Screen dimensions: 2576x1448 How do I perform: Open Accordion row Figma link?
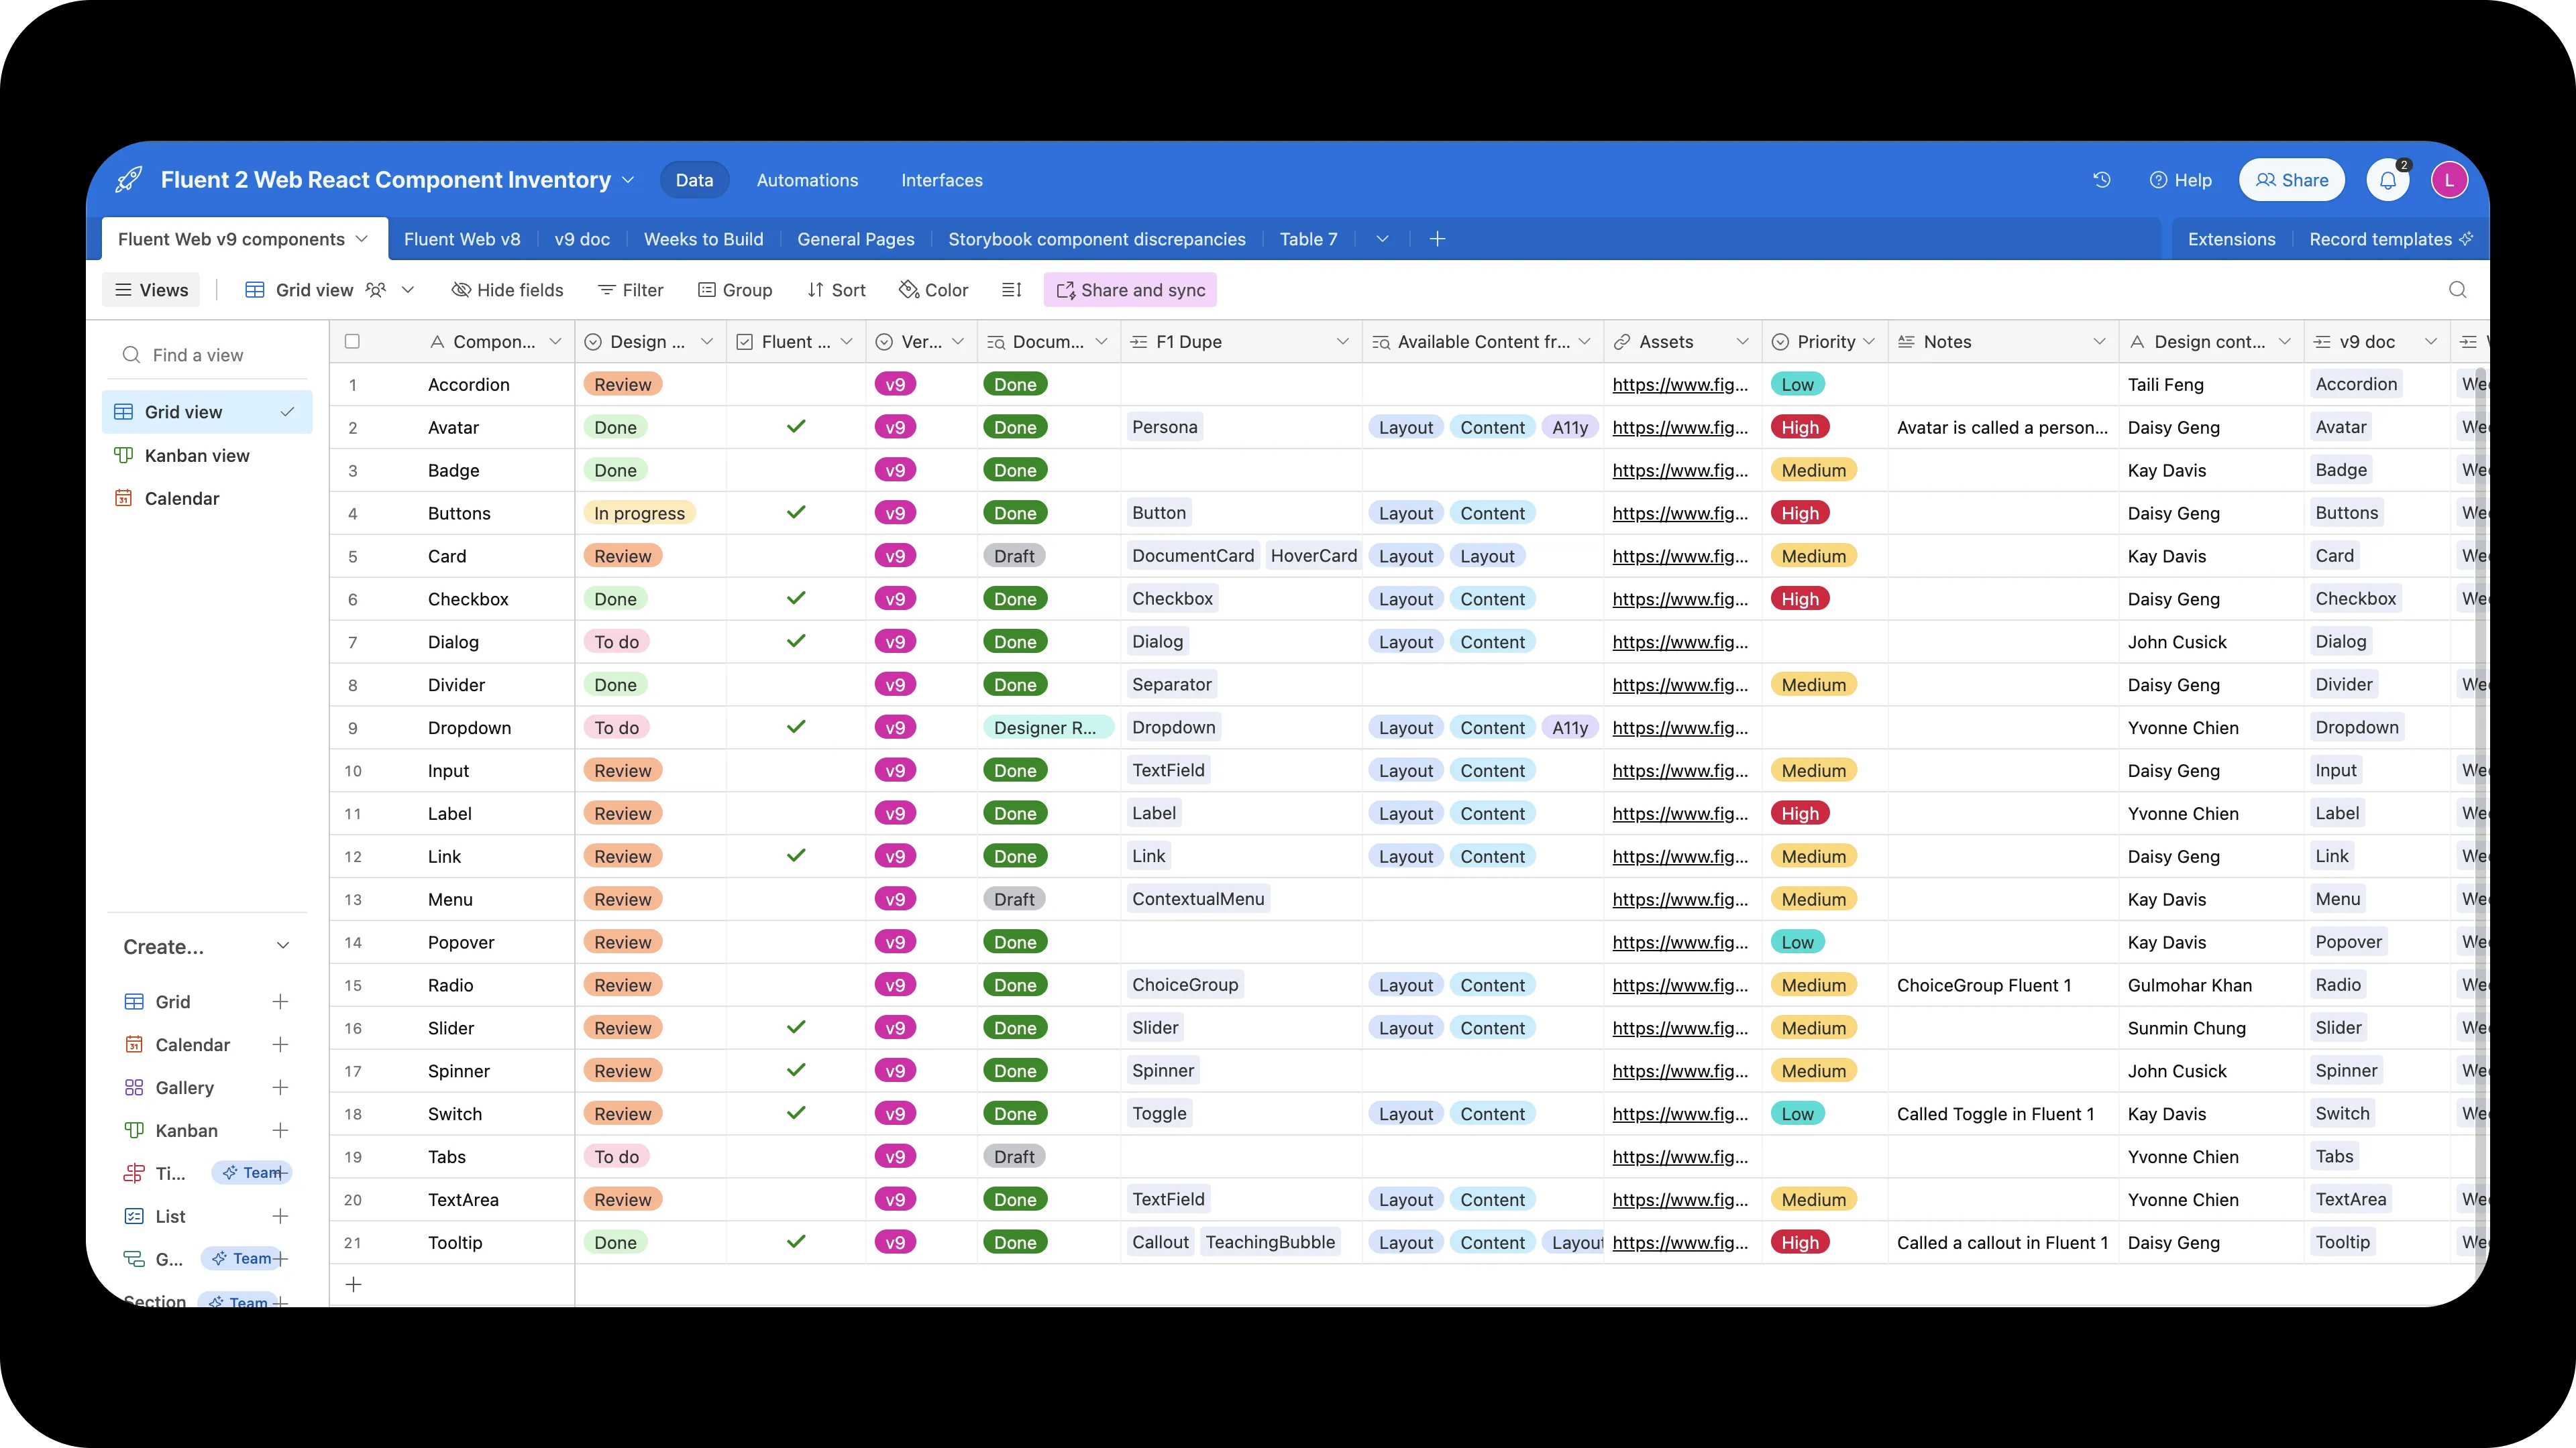coord(1680,385)
